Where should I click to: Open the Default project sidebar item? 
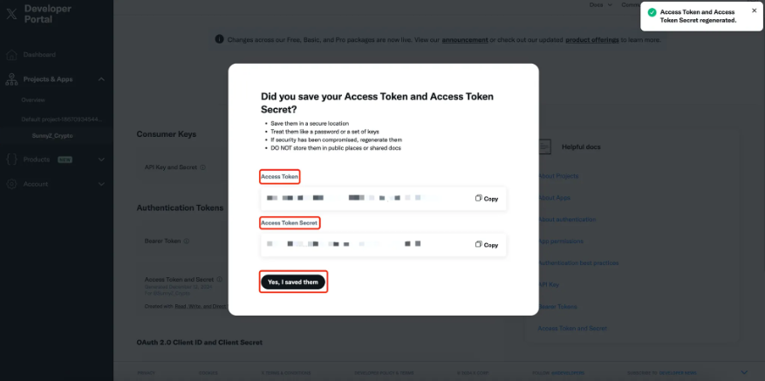click(x=63, y=119)
